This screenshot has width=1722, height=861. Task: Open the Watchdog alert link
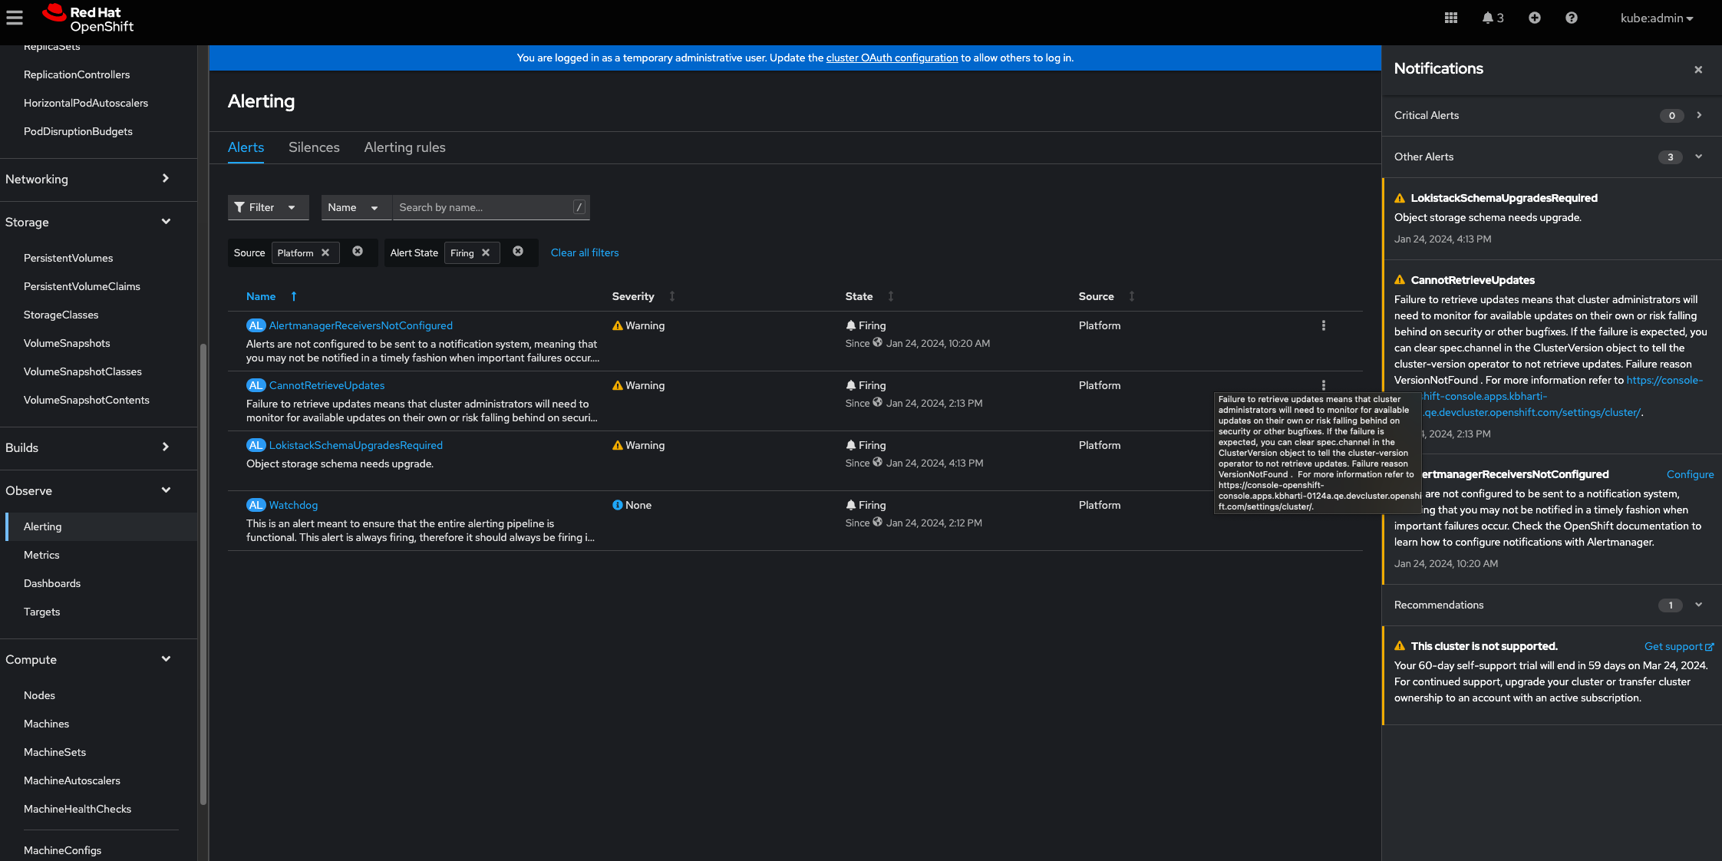coord(293,505)
